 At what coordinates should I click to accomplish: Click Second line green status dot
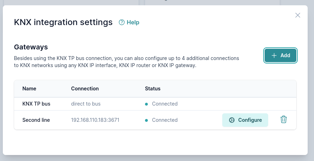pos(146,120)
